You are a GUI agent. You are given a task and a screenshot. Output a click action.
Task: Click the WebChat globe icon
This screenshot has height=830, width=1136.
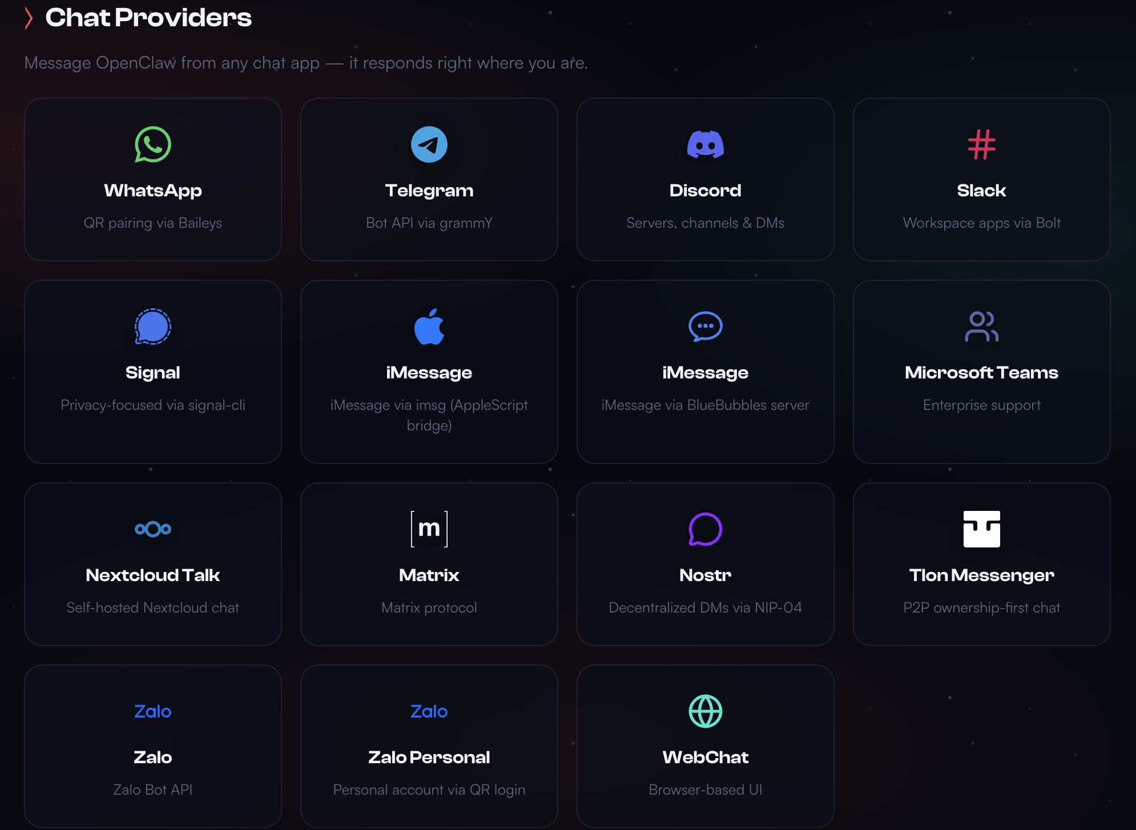705,711
